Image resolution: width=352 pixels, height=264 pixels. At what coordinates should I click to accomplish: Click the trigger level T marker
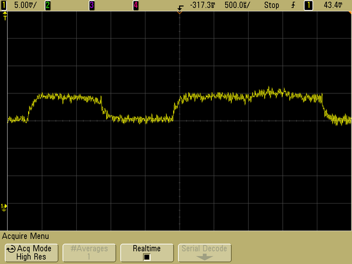pos(5,16)
